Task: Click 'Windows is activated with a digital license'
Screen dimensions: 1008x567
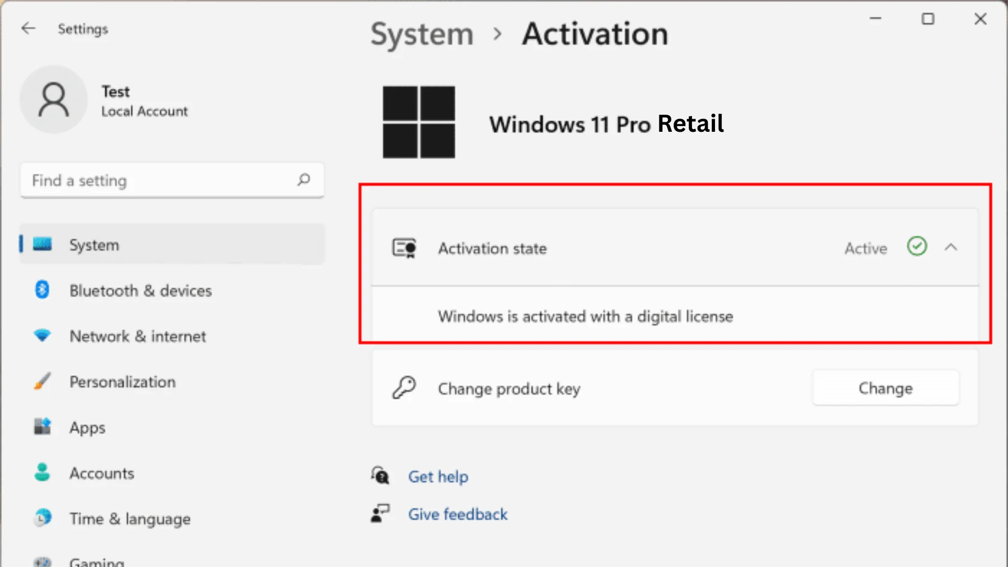Action: 586,316
